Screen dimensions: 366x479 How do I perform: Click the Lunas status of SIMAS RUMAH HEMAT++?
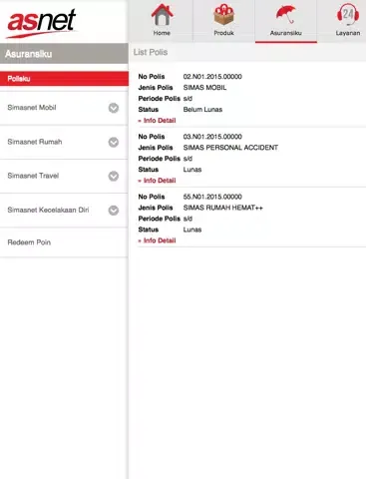click(192, 230)
